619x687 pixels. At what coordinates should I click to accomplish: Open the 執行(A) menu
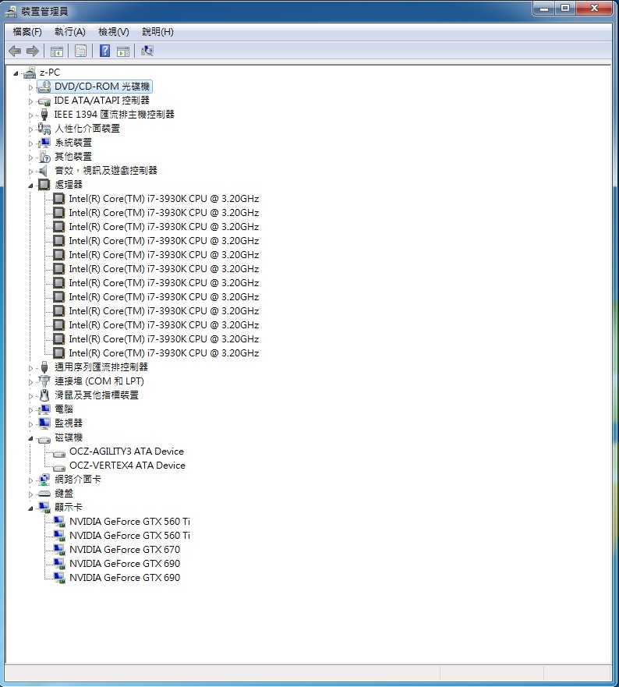[69, 32]
